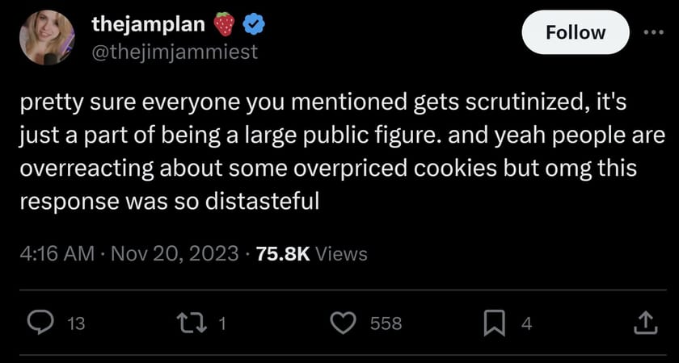Screen dimensions: 679x363
Task: Click the repost arrows icon
Action: click(197, 323)
